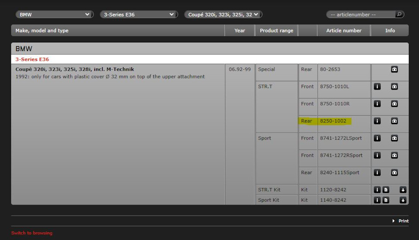Click Coupé 320i, 323i, 325i, 328i description

75,69
